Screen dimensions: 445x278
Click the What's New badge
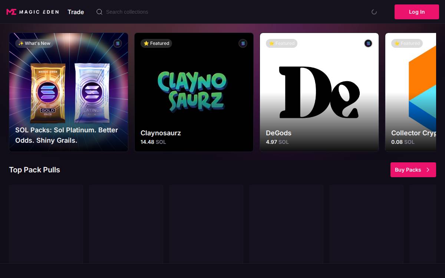[x=34, y=43]
